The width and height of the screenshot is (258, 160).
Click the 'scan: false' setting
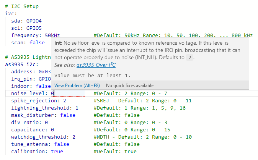(x=28, y=43)
